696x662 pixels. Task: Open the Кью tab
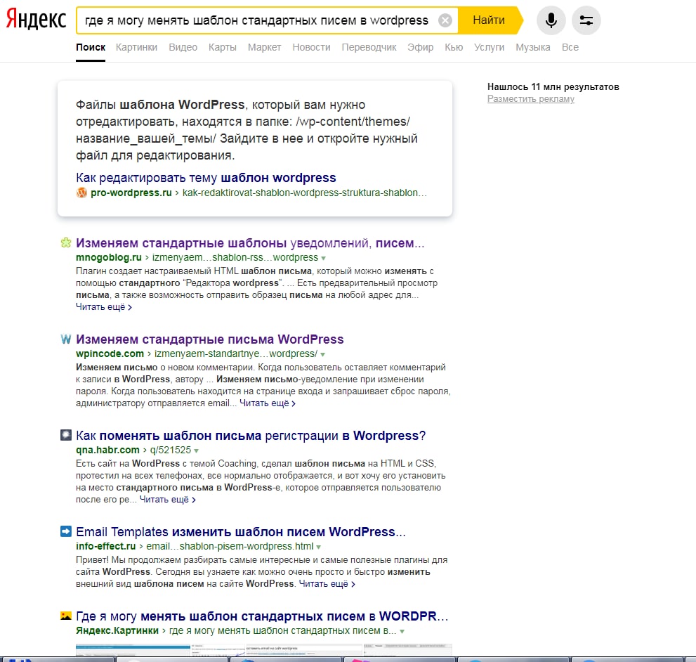coord(454,47)
